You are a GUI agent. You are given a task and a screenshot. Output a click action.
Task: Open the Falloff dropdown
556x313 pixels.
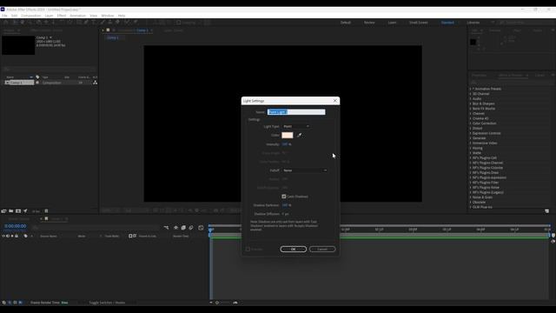pyautogui.click(x=305, y=170)
